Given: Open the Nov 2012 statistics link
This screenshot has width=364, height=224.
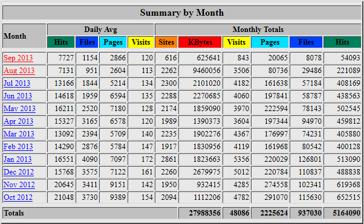Looking at the screenshot, I should (19, 185).
